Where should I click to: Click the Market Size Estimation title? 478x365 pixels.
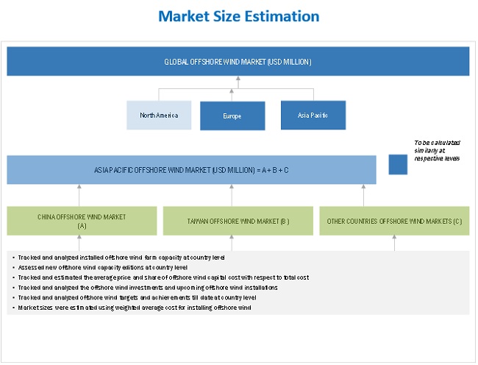[238, 16]
